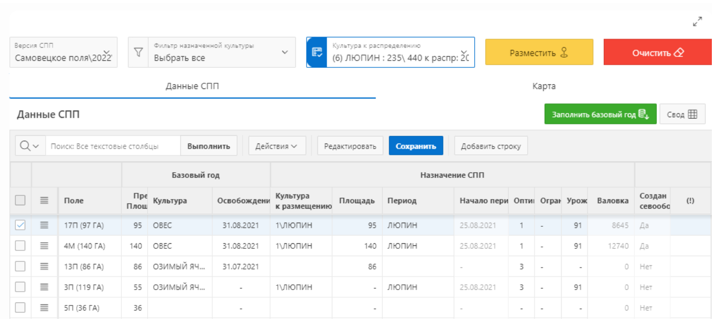This screenshot has width=717, height=324.
Task: Click the expand fullscreen arrows icon
Action: coord(697,22)
